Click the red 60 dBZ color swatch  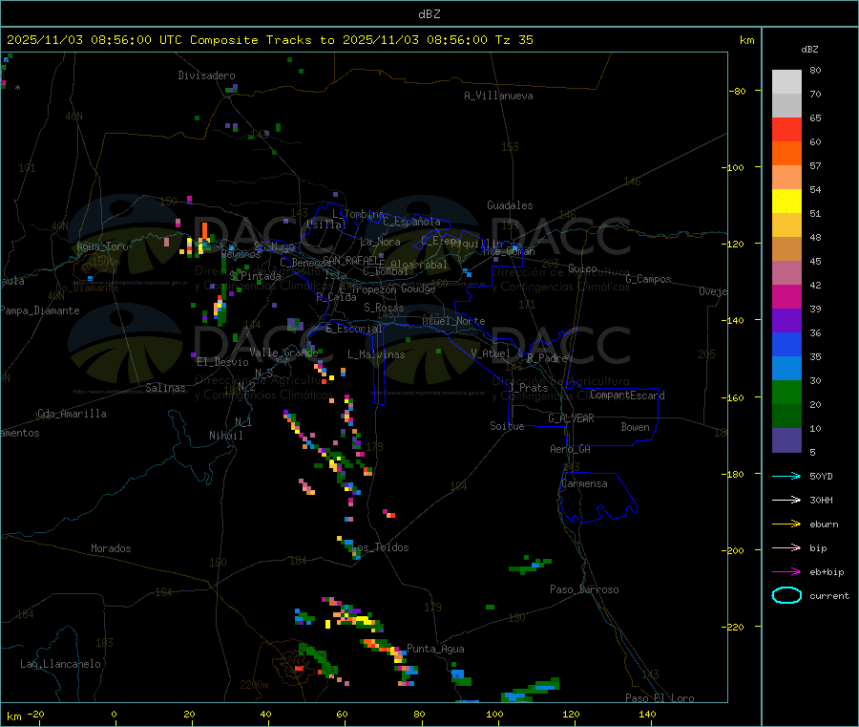786,129
